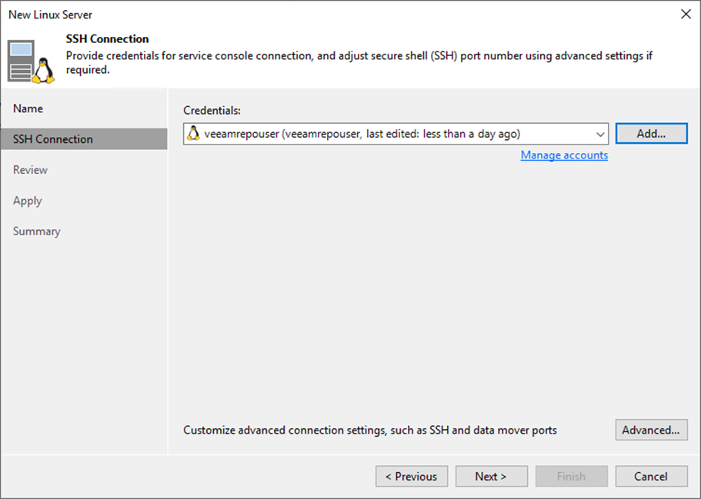Click the New Linux Server title text
701x499 pixels.
51,15
